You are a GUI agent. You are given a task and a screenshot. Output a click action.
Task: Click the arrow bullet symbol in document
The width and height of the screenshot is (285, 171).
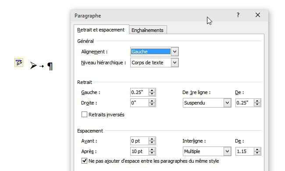pyautogui.click(x=33, y=66)
